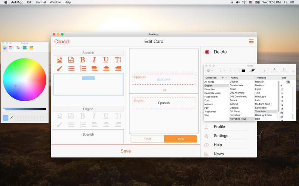299x186 pixels.
Task: Toggle bold in the Spanish field toolbar
Action: (x=83, y=60)
